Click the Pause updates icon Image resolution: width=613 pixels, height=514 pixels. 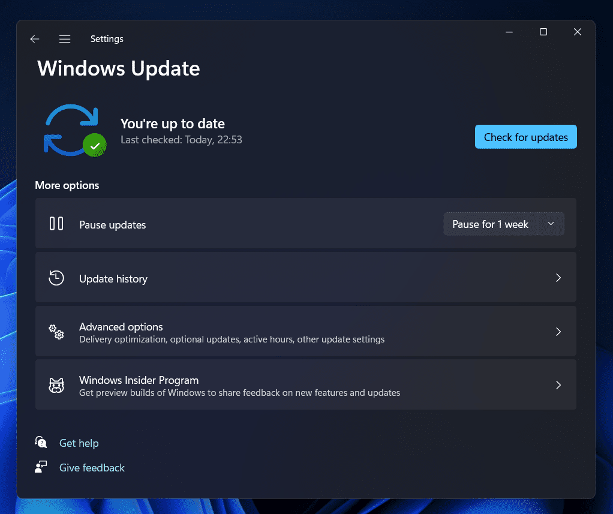[56, 223]
